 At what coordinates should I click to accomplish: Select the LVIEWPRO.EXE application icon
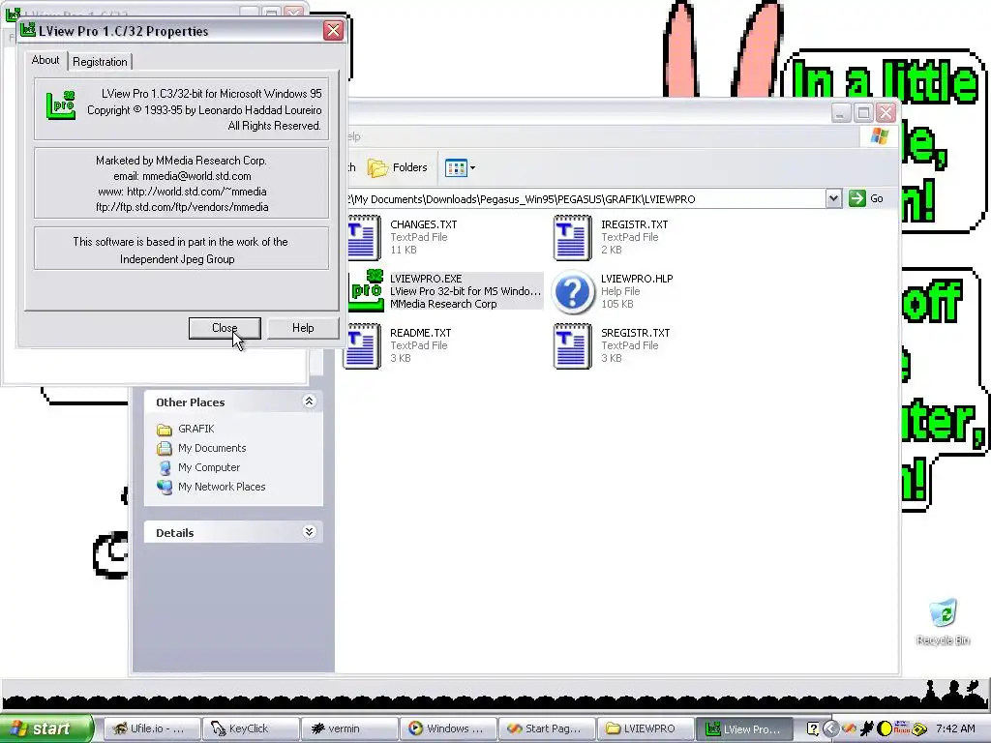(366, 290)
